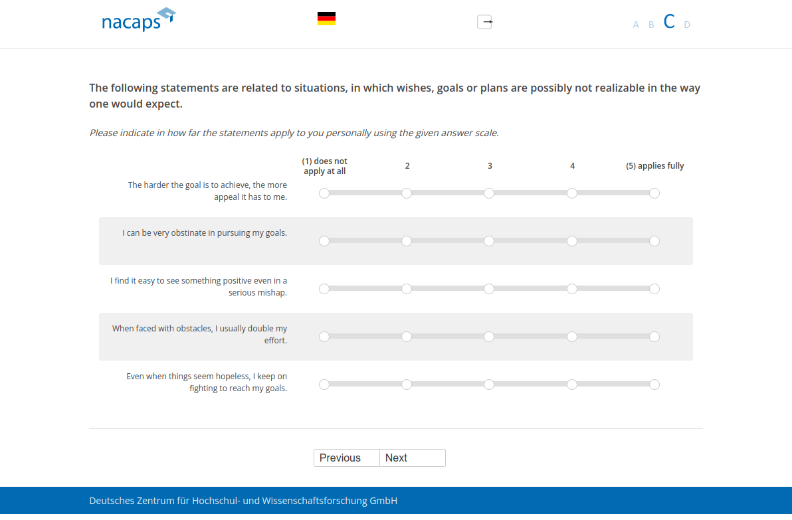The width and height of the screenshot is (792, 520).
Task: Choose 2 for 'very obstinate' statement
Action: click(407, 241)
